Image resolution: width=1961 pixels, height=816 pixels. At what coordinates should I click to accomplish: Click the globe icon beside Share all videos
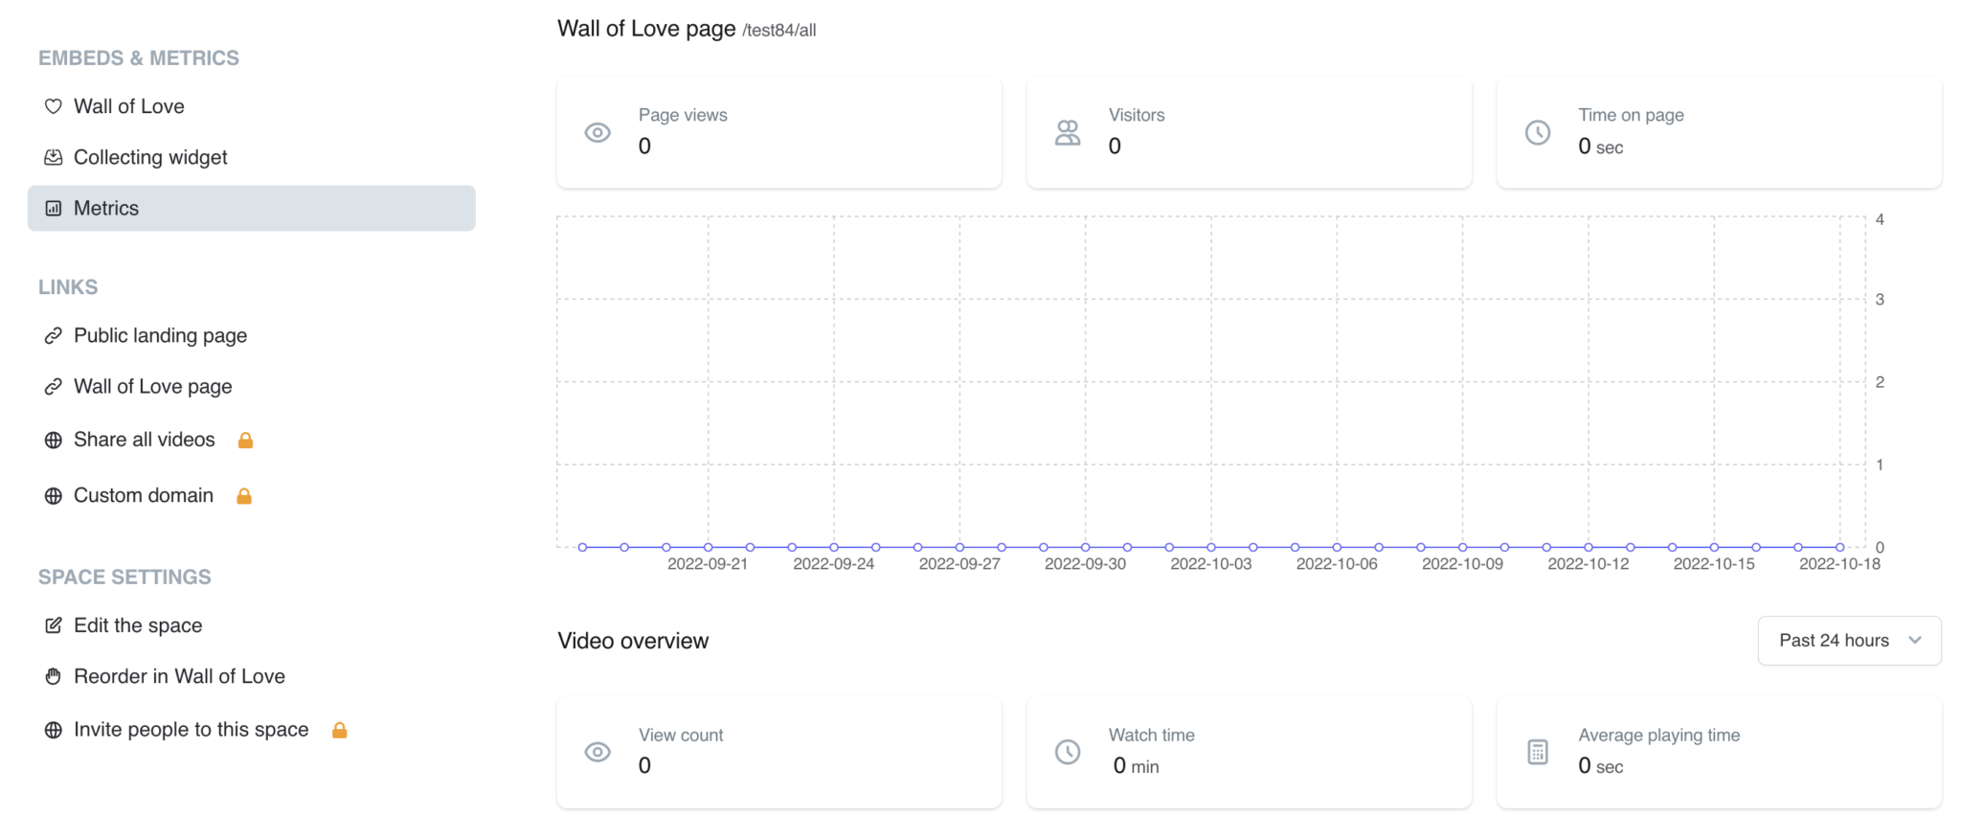pyautogui.click(x=54, y=441)
